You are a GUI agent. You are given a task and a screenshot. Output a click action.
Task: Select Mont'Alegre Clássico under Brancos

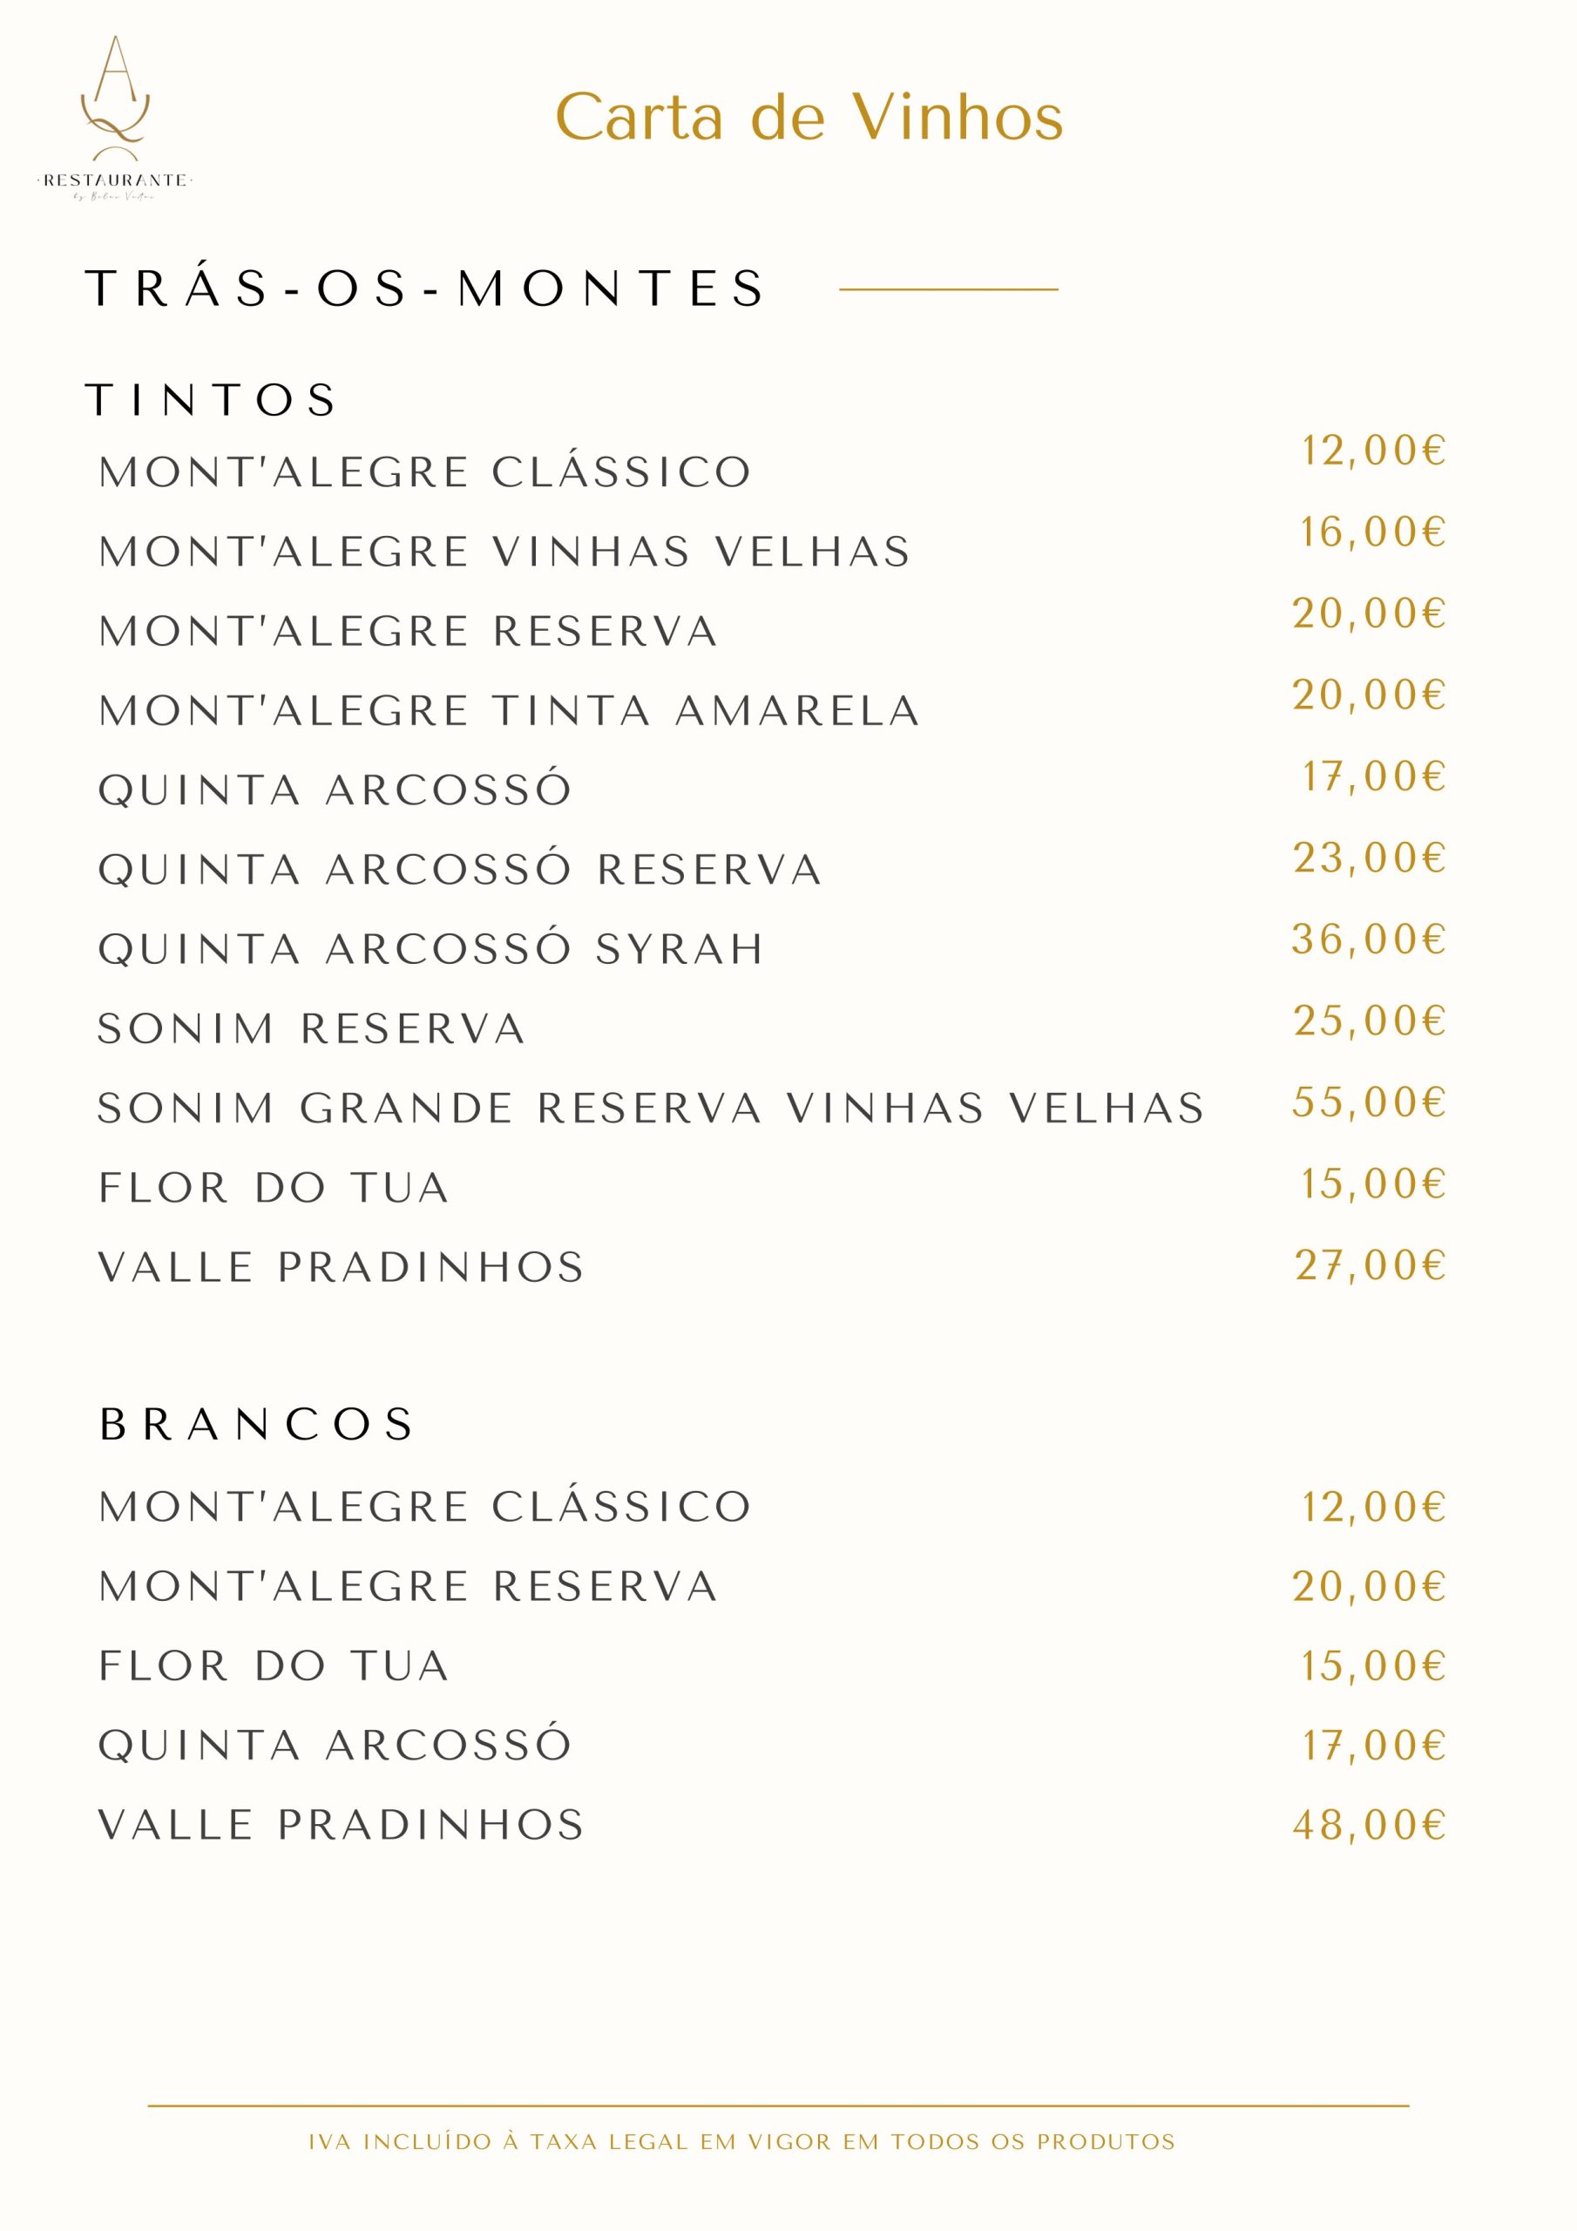click(x=424, y=1506)
